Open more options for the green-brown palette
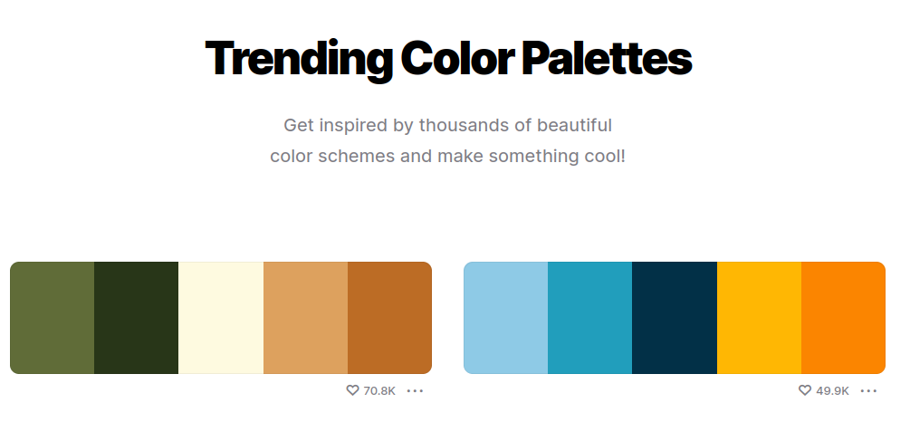 pyautogui.click(x=415, y=390)
